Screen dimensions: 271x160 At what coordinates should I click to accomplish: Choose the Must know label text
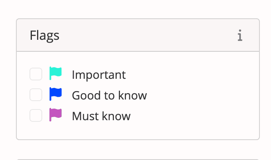(101, 116)
